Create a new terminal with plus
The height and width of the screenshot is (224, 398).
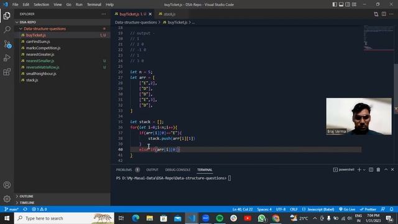(359, 170)
